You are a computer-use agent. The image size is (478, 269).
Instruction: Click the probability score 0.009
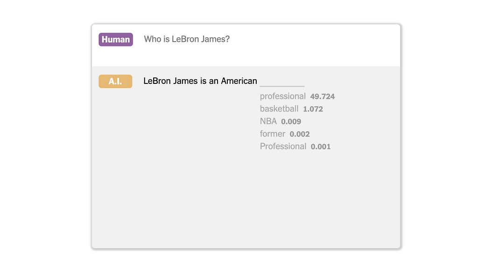click(291, 122)
